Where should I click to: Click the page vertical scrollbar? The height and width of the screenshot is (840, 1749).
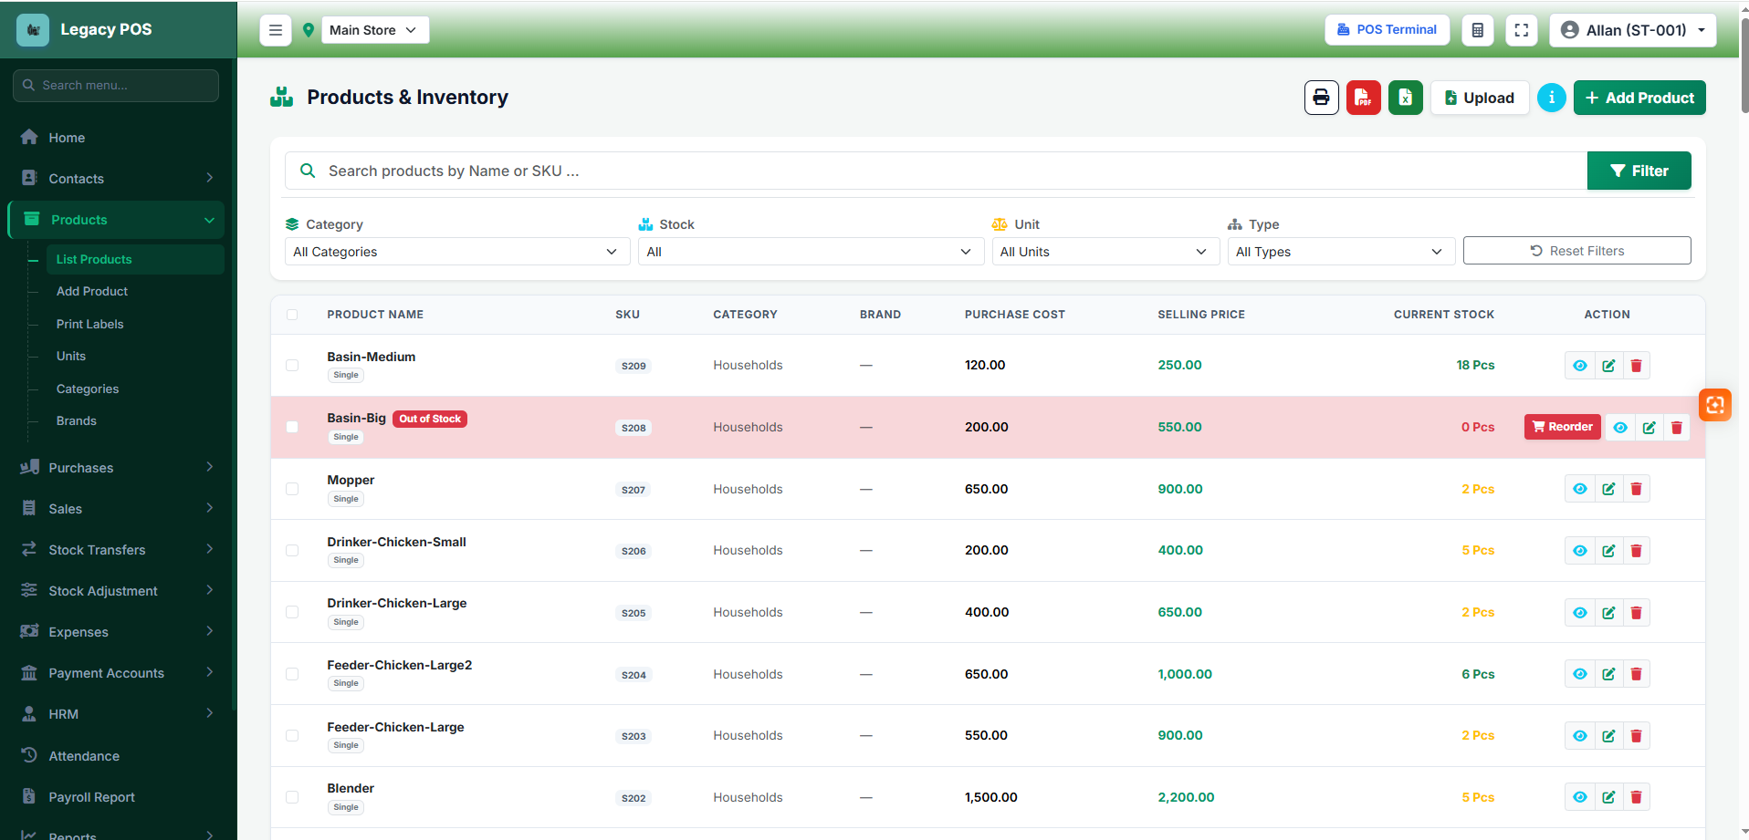1744,64
